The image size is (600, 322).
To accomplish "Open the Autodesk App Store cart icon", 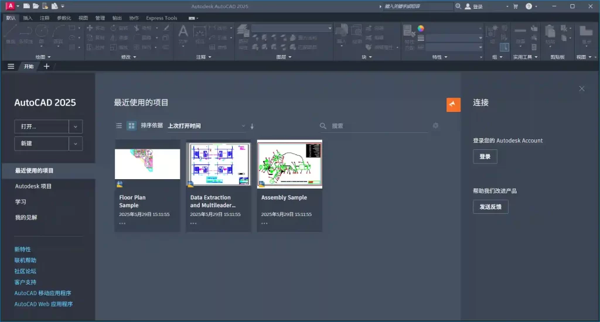I will pos(516,6).
